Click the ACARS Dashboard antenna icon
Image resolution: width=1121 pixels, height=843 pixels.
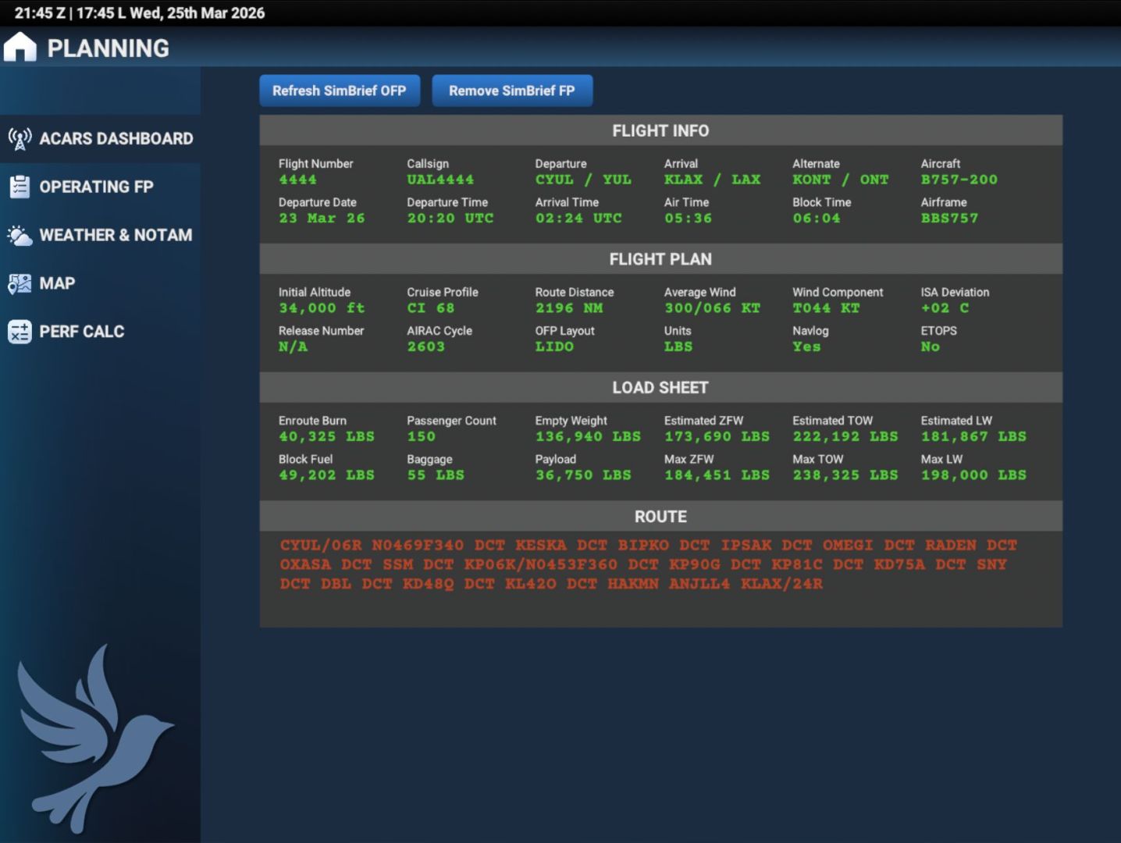tap(20, 139)
